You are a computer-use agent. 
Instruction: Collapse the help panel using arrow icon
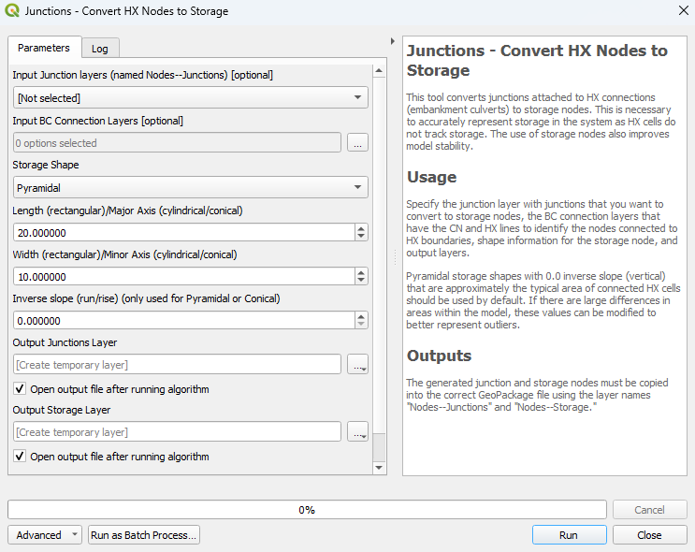point(392,41)
